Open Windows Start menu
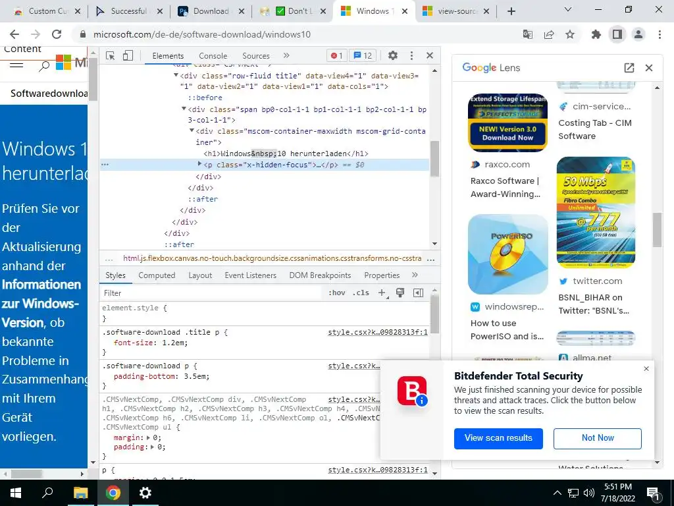The width and height of the screenshot is (674, 506). point(16,493)
